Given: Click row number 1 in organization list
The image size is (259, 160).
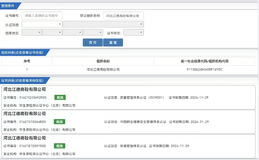Looking at the screenshot, I should 27,70.
